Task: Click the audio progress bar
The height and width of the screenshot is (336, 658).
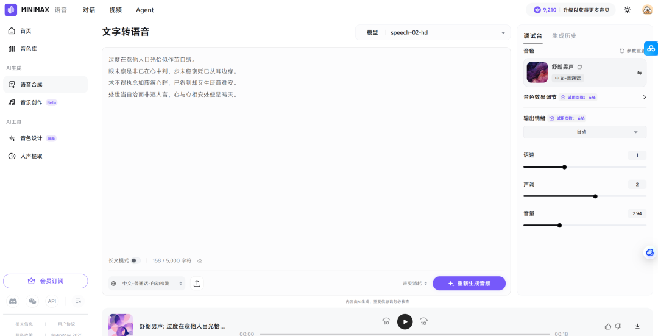Action: click(405, 334)
